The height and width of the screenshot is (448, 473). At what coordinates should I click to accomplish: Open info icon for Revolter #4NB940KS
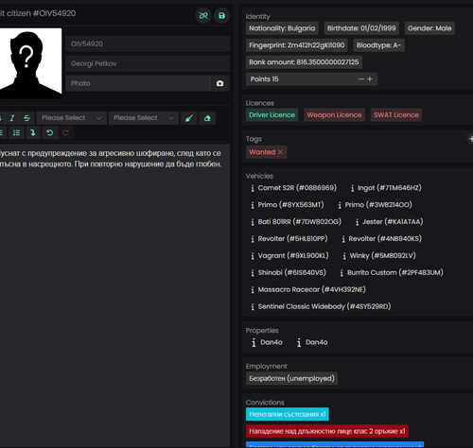click(343, 239)
